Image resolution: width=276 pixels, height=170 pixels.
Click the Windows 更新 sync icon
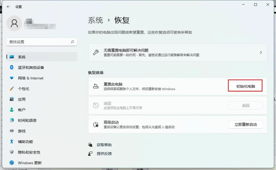12,163
